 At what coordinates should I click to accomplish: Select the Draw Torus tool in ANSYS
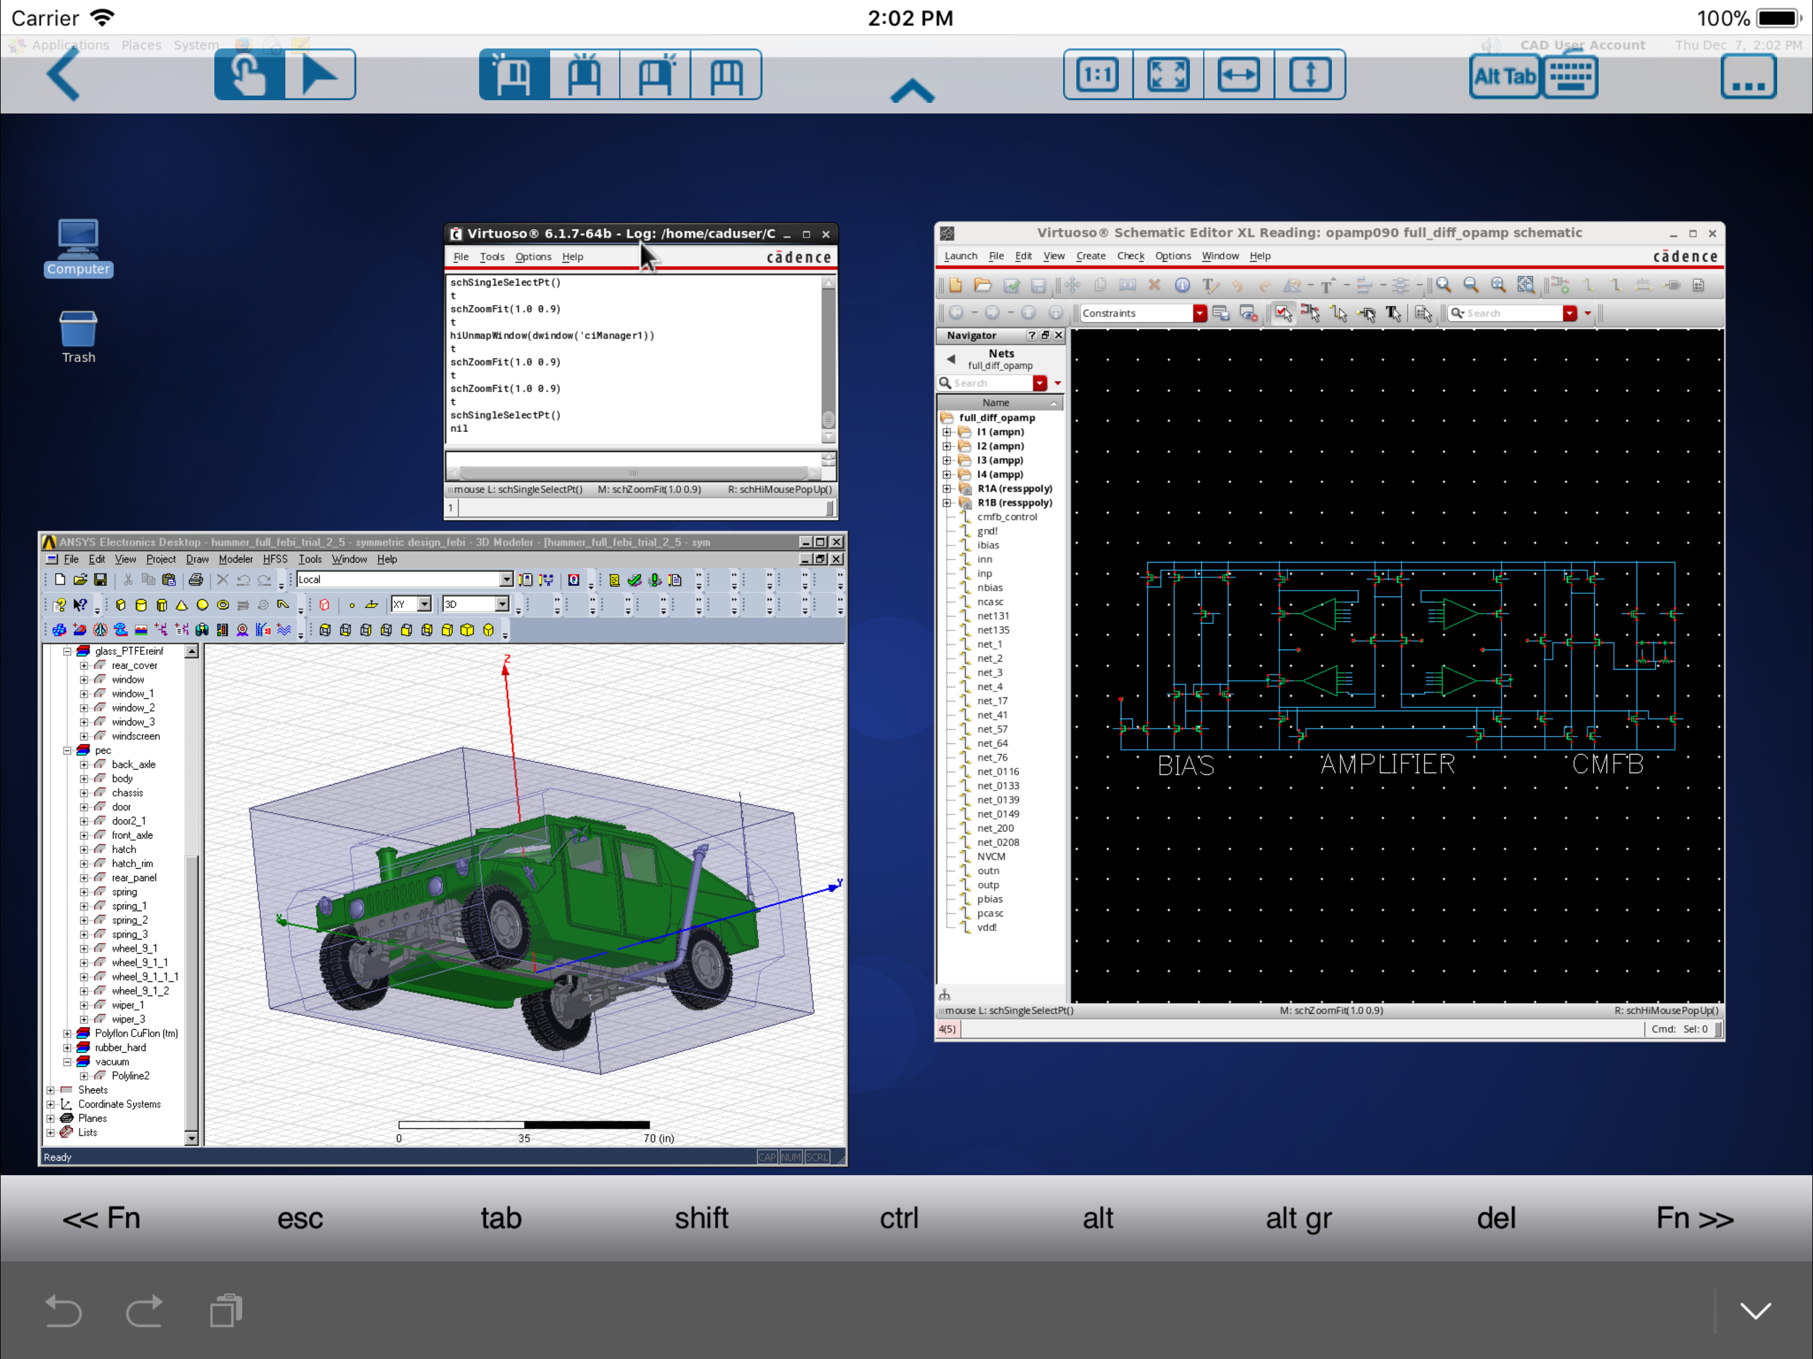point(223,605)
